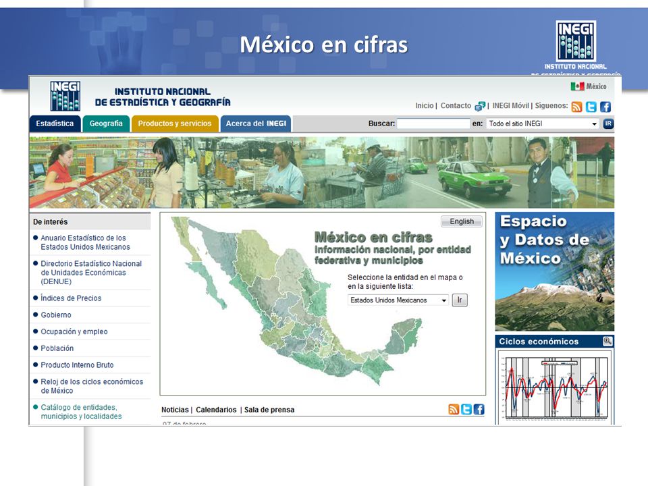Open Catálogo de entidades, municipios y localidades
The width and height of the screenshot is (648, 486).
pyautogui.click(x=81, y=412)
